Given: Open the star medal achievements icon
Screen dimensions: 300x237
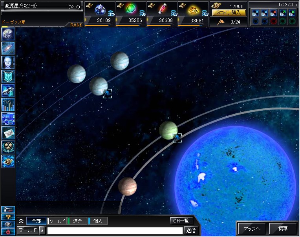Looking at the screenshot, I should point(8,147).
